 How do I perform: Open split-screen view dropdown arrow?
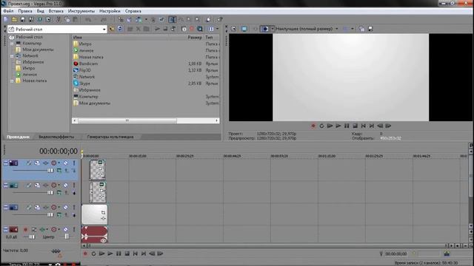point(273,29)
